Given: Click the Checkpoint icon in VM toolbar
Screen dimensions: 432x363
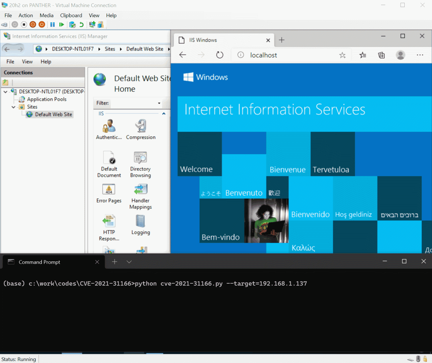Looking at the screenshot, I should click(x=72, y=24).
